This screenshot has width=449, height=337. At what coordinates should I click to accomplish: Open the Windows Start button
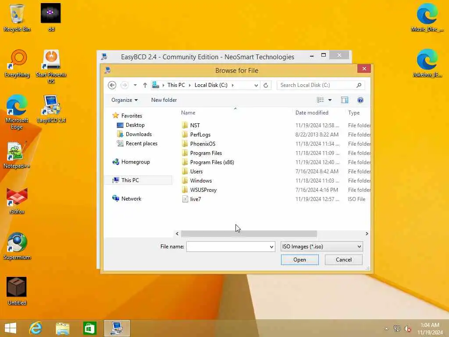tap(11, 328)
